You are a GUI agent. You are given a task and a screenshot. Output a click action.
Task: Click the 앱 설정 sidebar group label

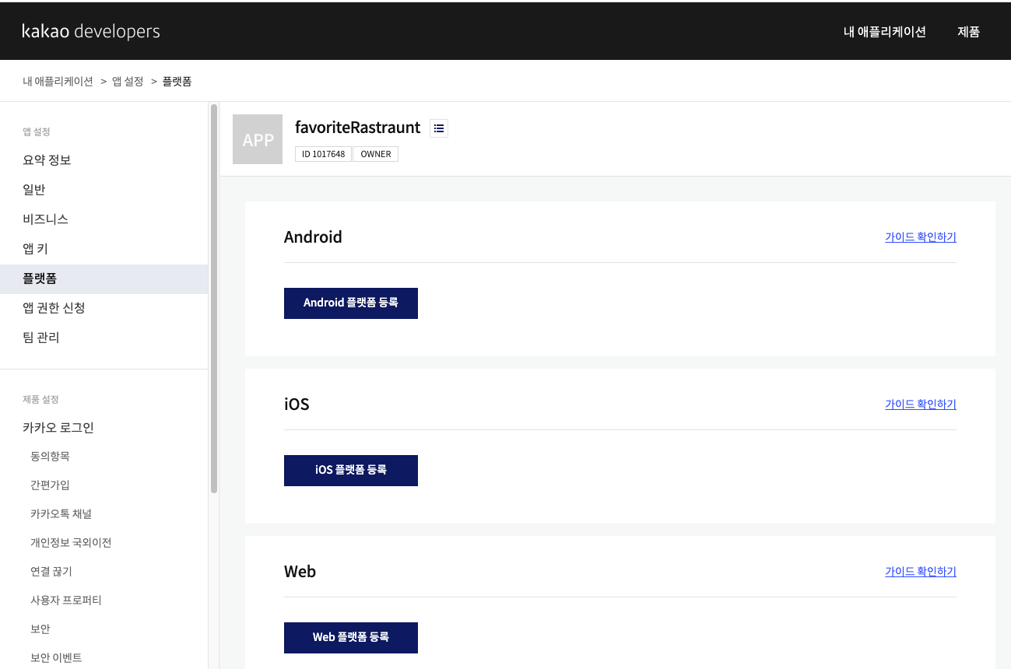(37, 132)
